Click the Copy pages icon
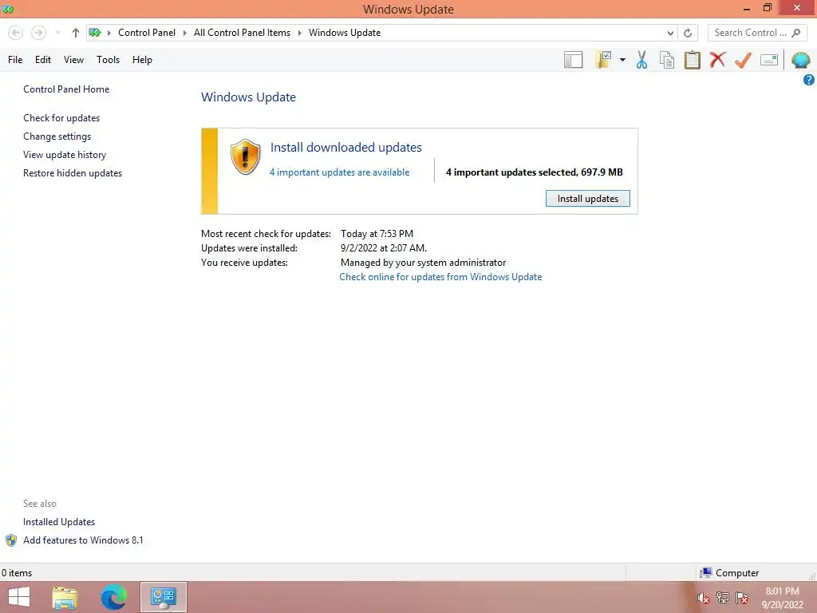Viewport: 817px width, 613px height. tap(666, 60)
